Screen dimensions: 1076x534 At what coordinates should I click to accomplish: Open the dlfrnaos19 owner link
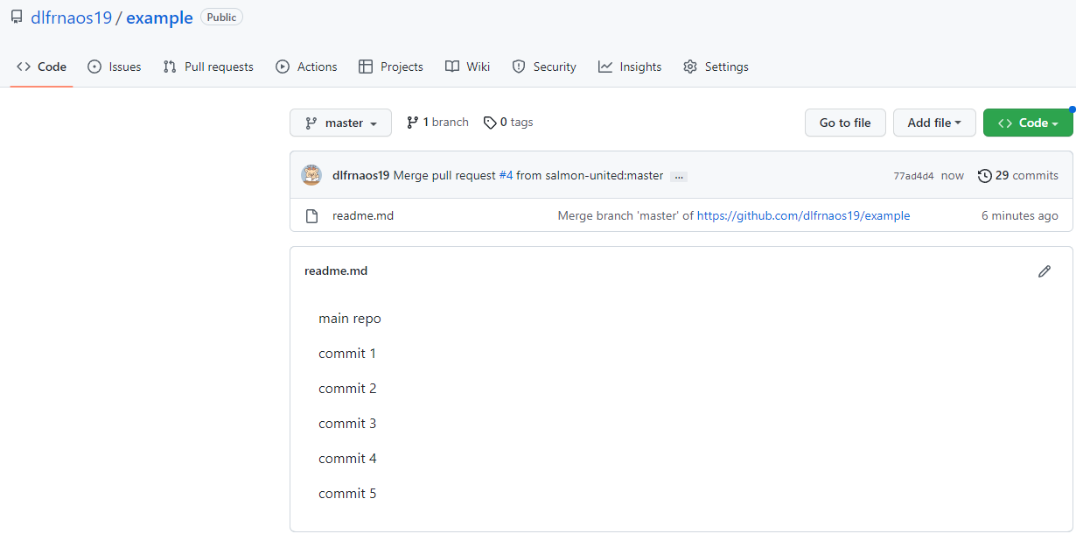pos(72,18)
